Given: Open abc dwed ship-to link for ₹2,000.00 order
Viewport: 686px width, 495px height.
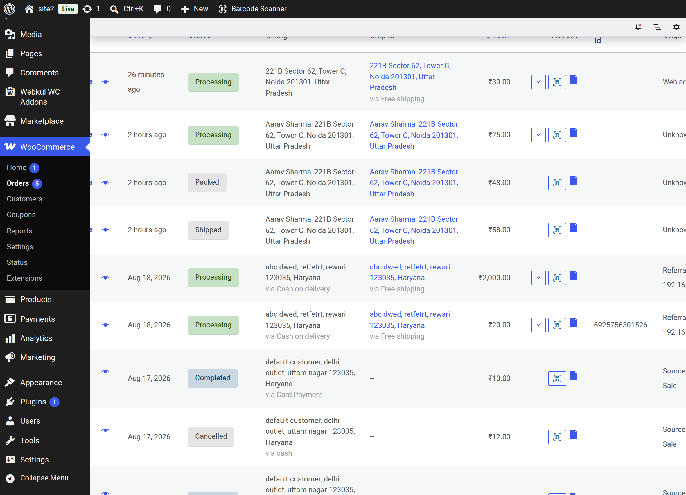Looking at the screenshot, I should (410, 272).
